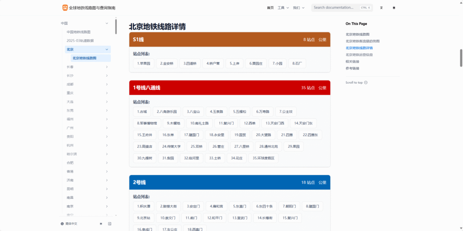Expand the 贵阳 sidebar entry
The height and width of the screenshot is (231, 463).
click(107, 137)
